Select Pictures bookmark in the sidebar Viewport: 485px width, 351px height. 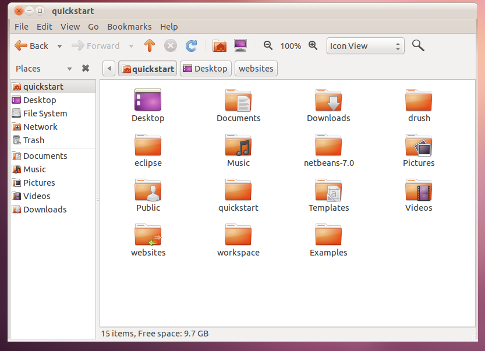[53, 182]
